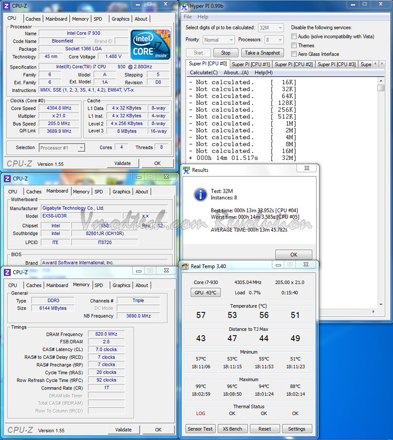Click the tab strip right arrow in Hyper PI

tap(382, 64)
